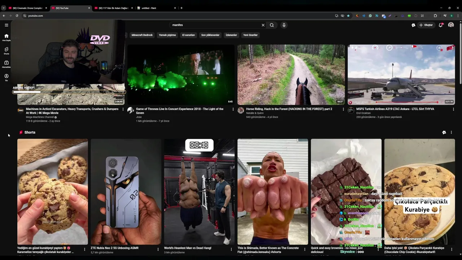The height and width of the screenshot is (260, 462).
Task: Open Subscriptions from the left sidebar
Action: [x=6, y=64]
